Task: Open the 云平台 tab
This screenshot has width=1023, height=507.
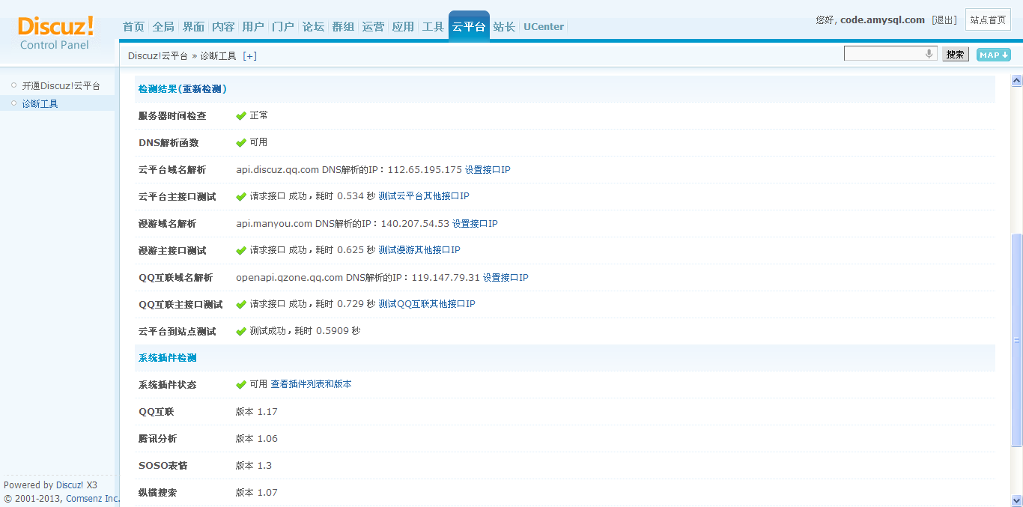Action: [469, 27]
